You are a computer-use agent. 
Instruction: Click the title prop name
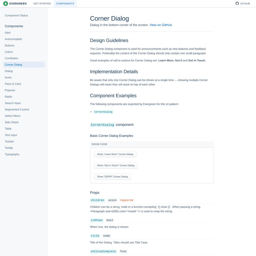pyautogui.click(x=95, y=236)
